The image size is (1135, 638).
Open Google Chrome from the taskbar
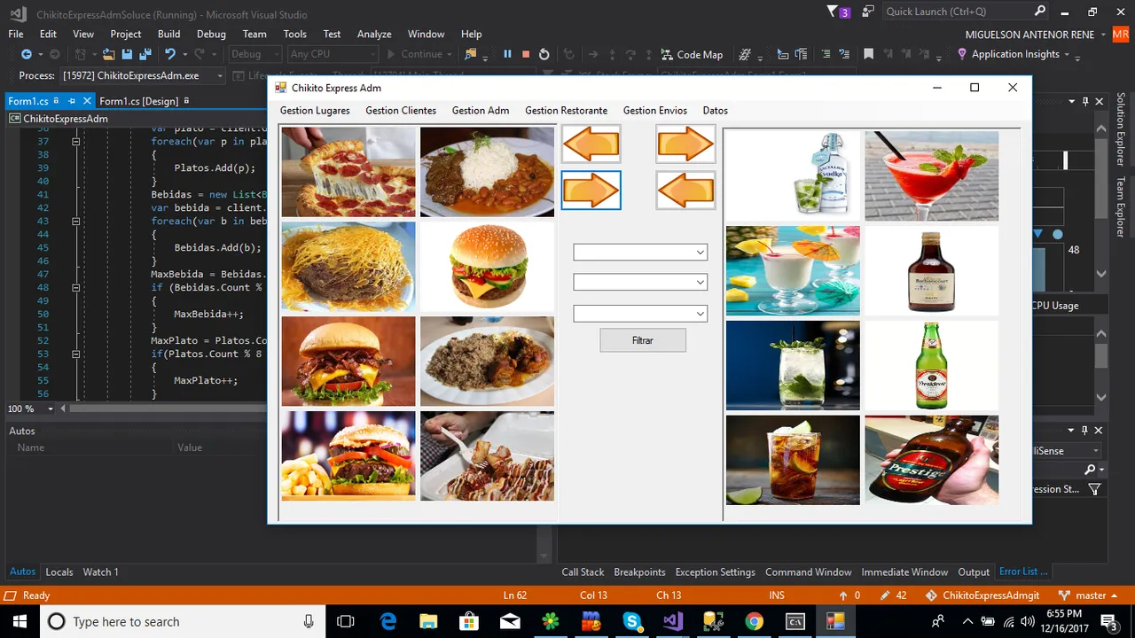pyautogui.click(x=754, y=621)
